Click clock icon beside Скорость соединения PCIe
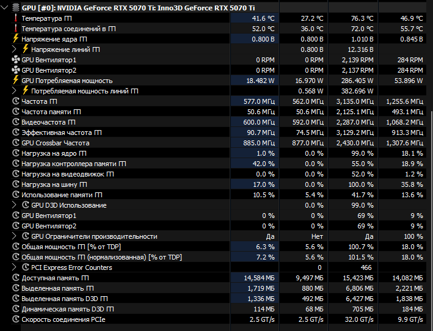 (16, 319)
